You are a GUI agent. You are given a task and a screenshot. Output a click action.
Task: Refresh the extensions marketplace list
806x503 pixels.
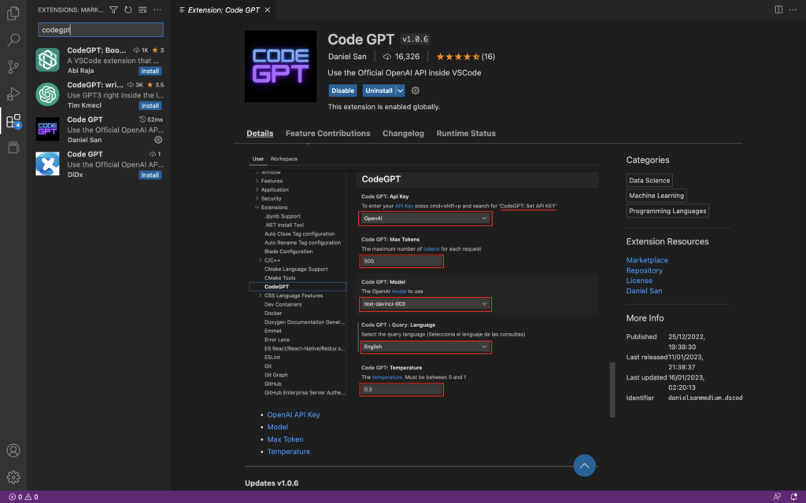pos(128,9)
